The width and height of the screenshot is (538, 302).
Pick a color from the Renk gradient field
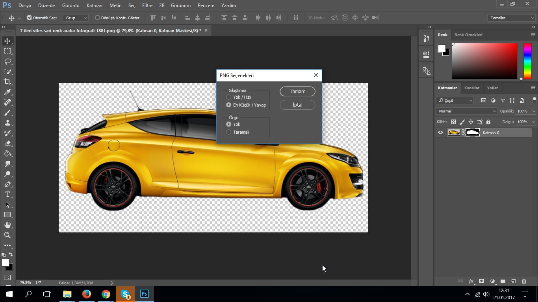[x=484, y=61]
